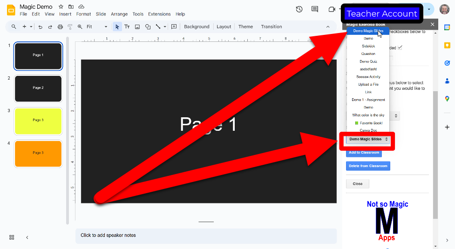Screen dimensions: 455x249
Task: Select the line drawing tool
Action: pos(158,27)
